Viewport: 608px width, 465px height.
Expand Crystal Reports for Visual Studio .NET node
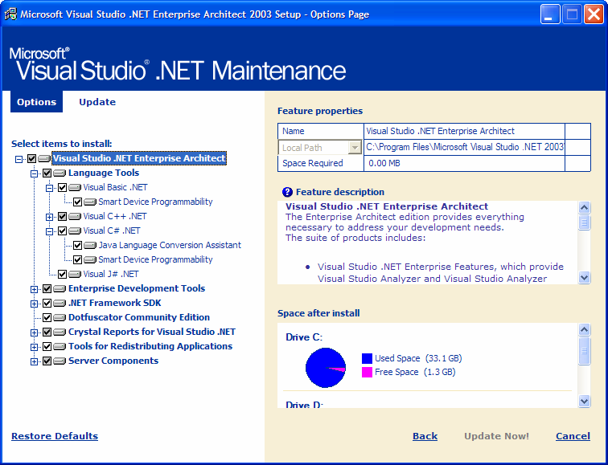click(x=34, y=332)
